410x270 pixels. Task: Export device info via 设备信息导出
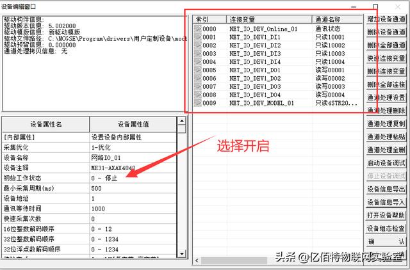(386, 189)
